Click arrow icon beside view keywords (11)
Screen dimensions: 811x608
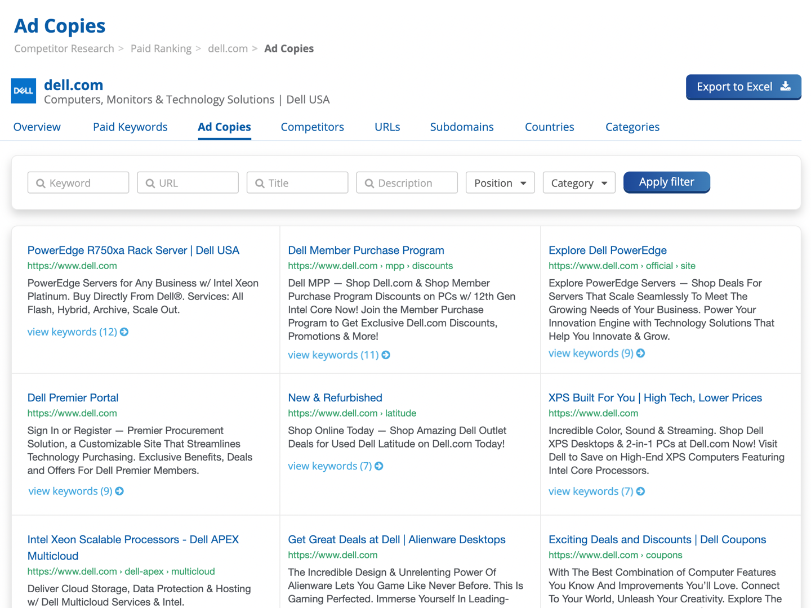click(x=386, y=355)
